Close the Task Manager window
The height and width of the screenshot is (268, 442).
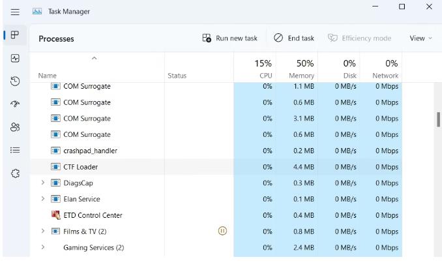click(x=429, y=7)
